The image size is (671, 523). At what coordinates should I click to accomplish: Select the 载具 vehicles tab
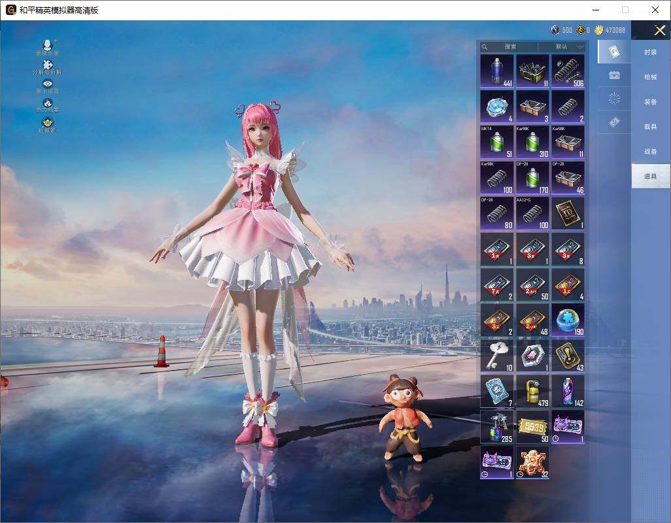click(x=651, y=127)
